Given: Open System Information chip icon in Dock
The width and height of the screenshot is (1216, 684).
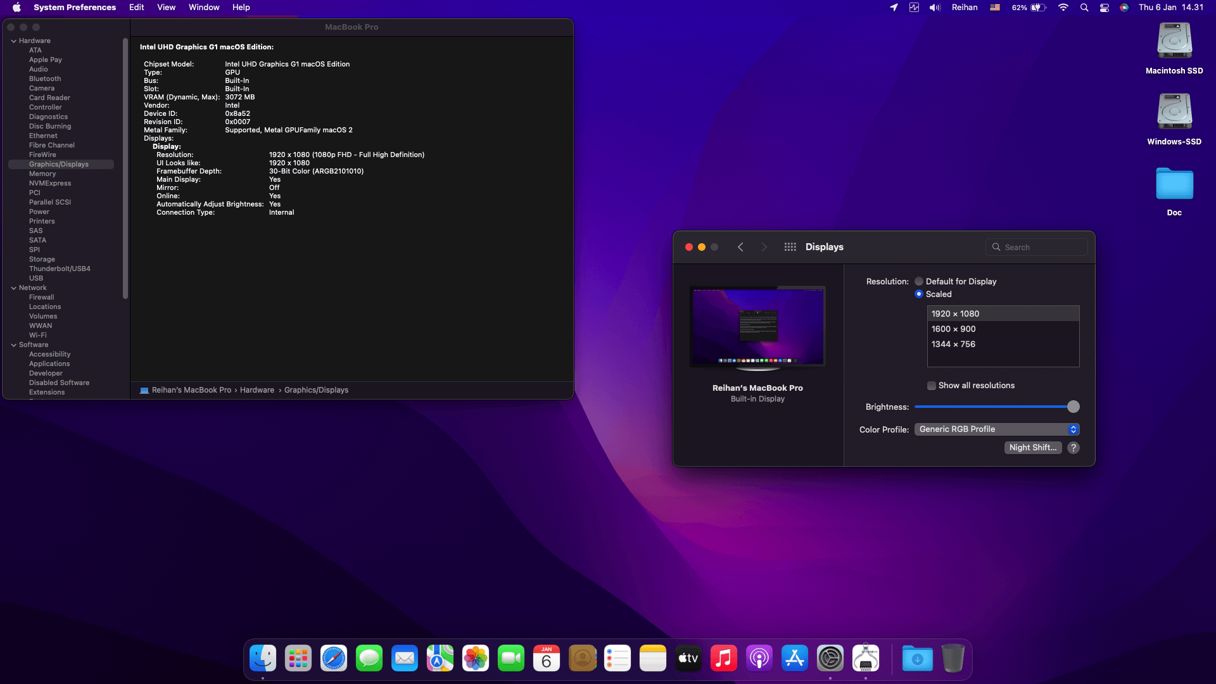Looking at the screenshot, I should click(x=866, y=659).
